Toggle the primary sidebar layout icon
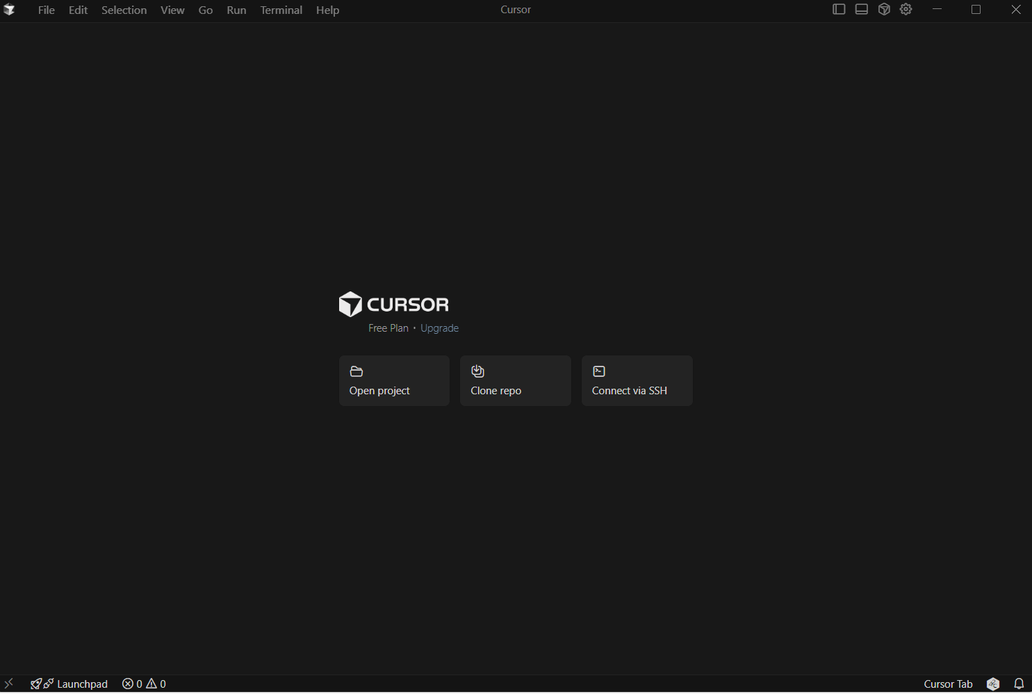This screenshot has height=694, width=1032. tap(839, 9)
